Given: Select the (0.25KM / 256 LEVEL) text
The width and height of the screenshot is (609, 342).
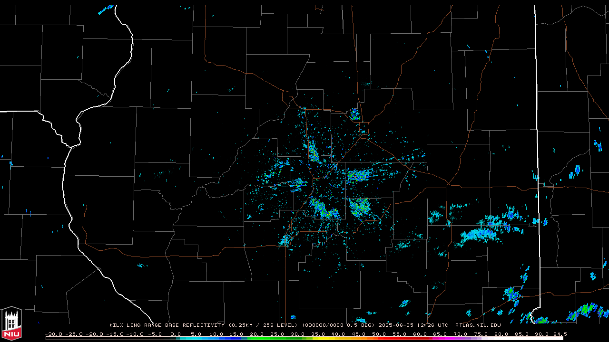Looking at the screenshot, I should coord(263,325).
